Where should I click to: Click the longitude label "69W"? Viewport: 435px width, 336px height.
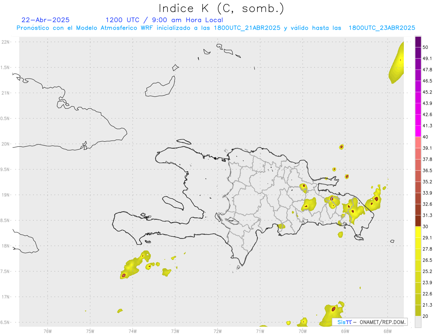[x=345, y=331]
